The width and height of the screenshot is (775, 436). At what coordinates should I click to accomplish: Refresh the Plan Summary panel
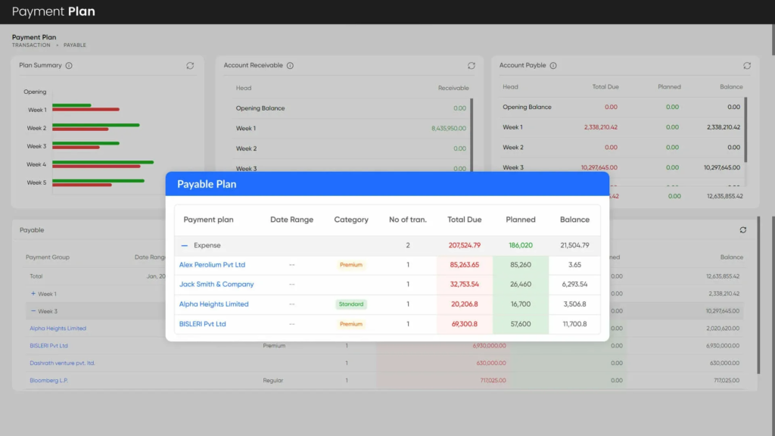[190, 66]
